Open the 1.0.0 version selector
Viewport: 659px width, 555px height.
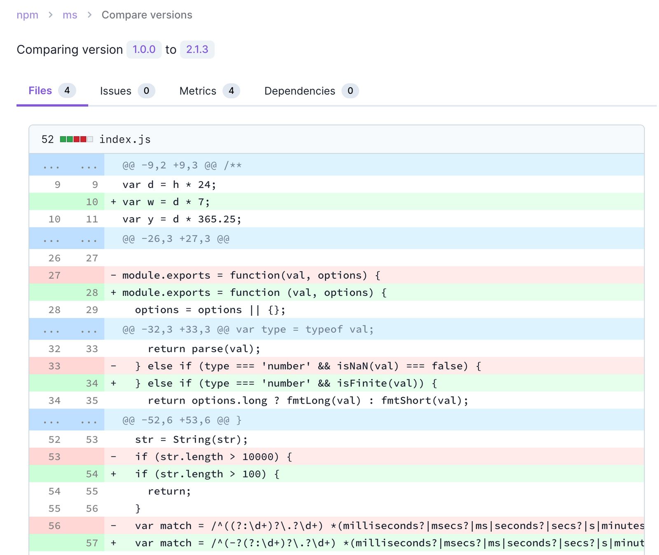tap(144, 49)
